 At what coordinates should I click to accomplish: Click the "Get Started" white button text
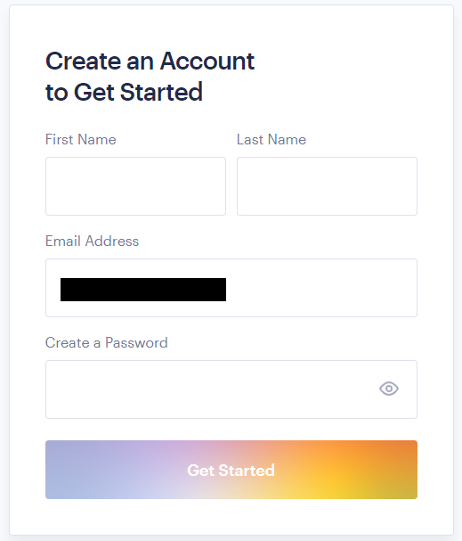coord(231,471)
